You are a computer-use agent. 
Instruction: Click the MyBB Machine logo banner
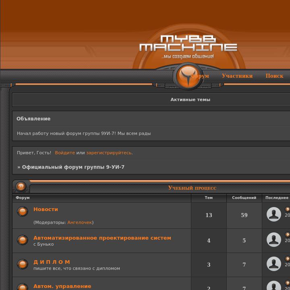click(x=188, y=43)
